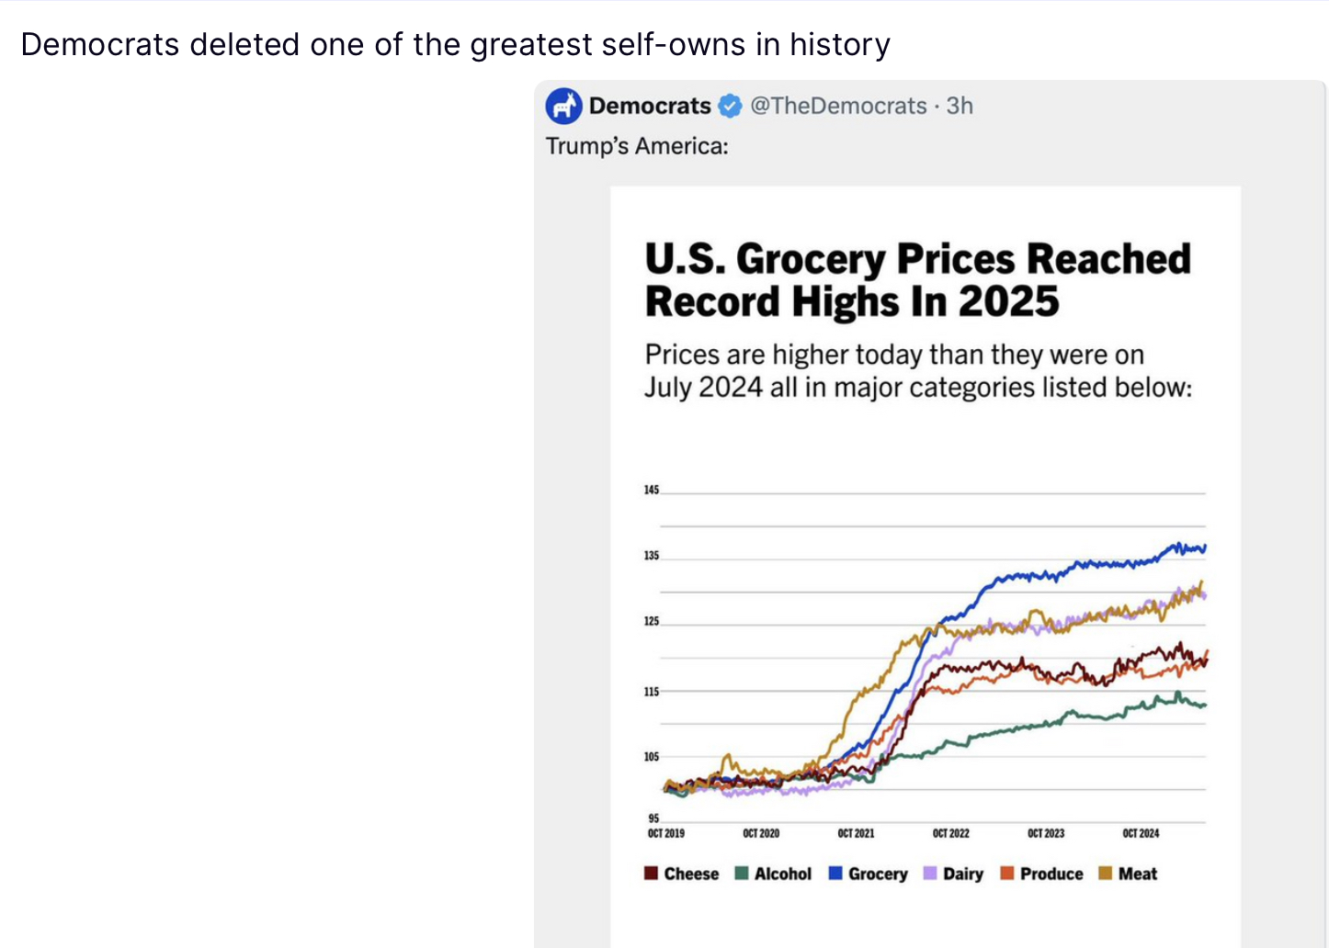Click the OCT 2024 x-axis label
Screen dimensions: 1329x948
coord(1141,834)
